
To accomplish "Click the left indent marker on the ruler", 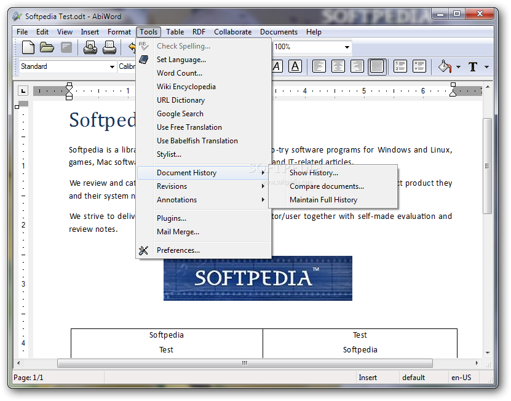I will (x=69, y=91).
